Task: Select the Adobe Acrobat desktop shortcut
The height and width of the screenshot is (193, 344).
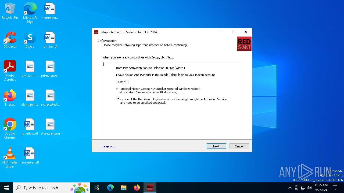Action: 10,71
